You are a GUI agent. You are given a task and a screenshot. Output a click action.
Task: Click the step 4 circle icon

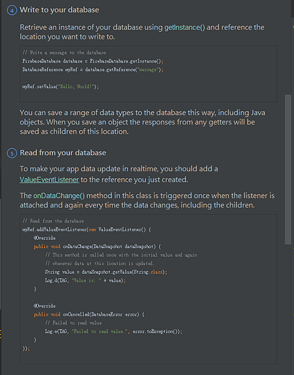[12, 10]
